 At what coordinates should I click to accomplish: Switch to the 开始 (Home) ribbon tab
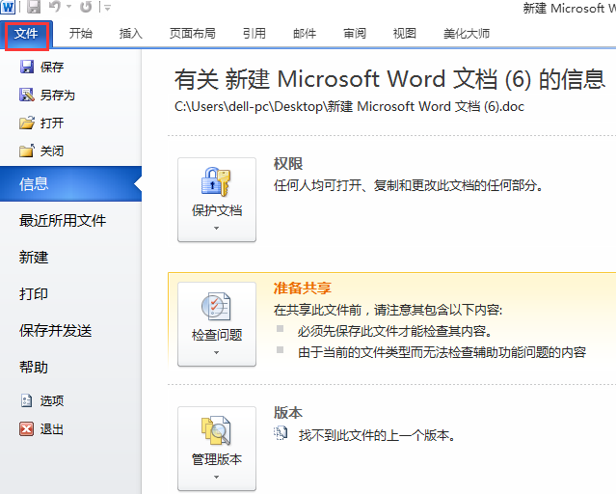[x=81, y=34]
